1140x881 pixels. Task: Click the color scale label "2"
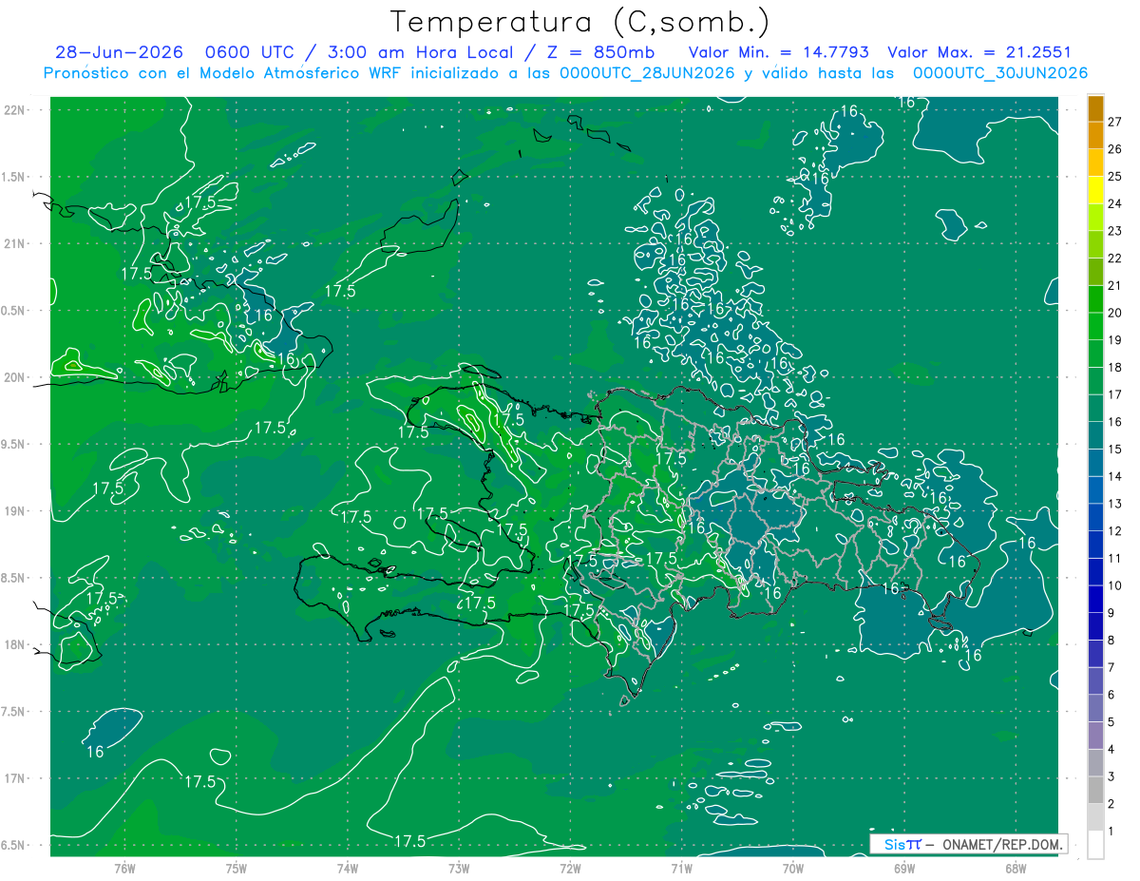(1111, 804)
